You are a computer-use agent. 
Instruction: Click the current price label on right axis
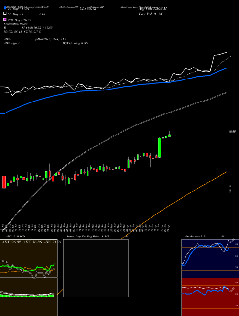pos(233,131)
